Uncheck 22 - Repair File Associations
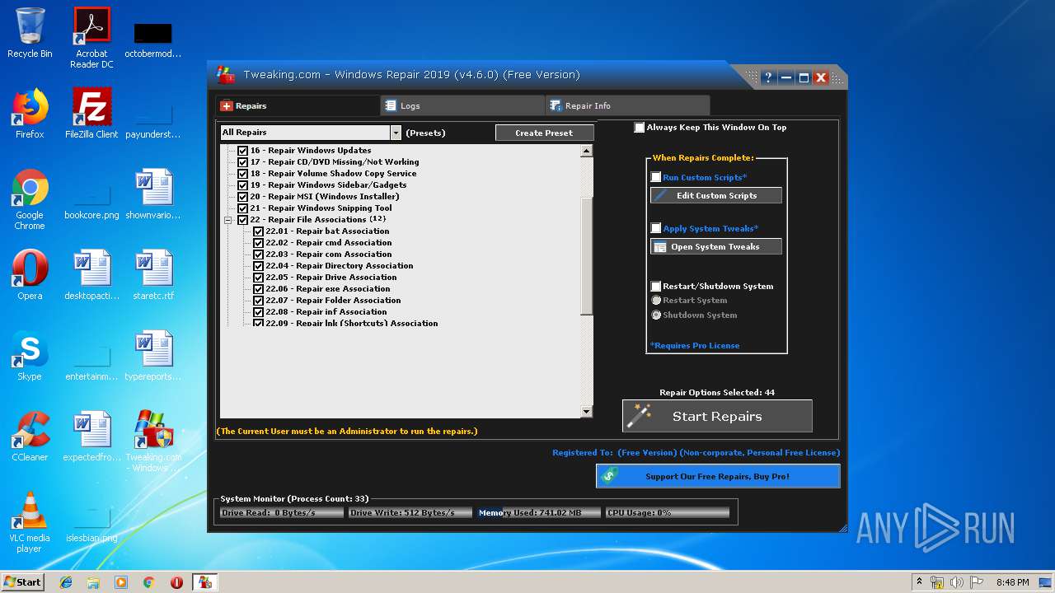Image resolution: width=1055 pixels, height=593 pixels. click(x=242, y=220)
